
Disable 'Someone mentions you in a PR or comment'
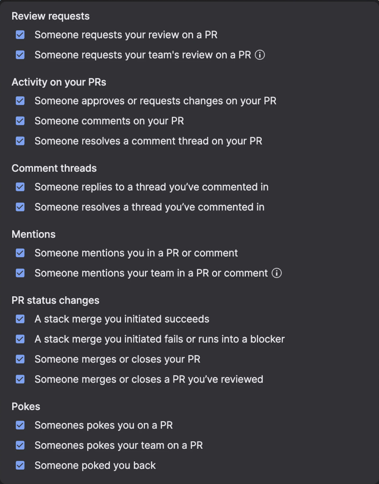tap(20, 253)
